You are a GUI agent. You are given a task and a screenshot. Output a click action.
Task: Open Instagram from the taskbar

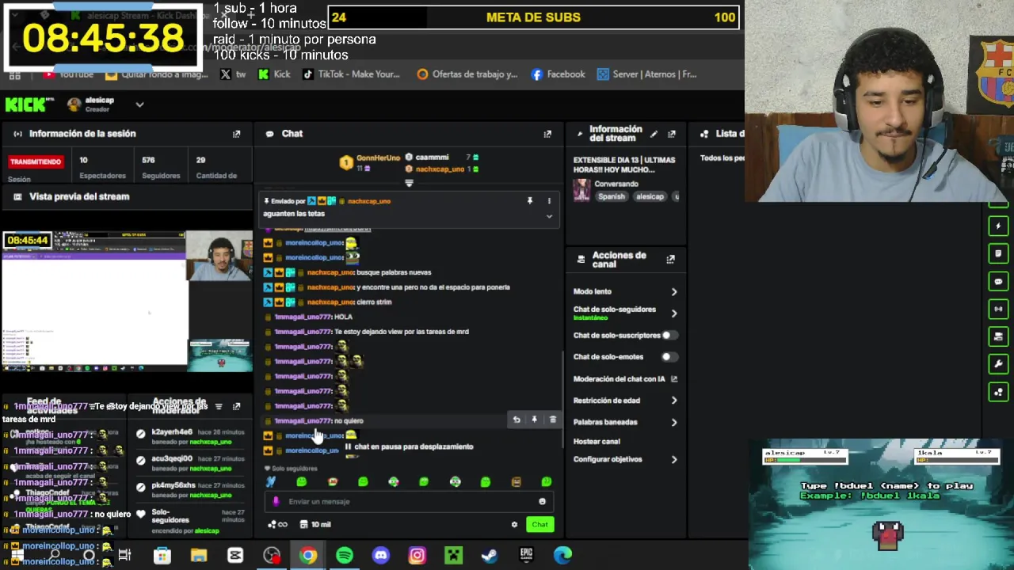417,555
